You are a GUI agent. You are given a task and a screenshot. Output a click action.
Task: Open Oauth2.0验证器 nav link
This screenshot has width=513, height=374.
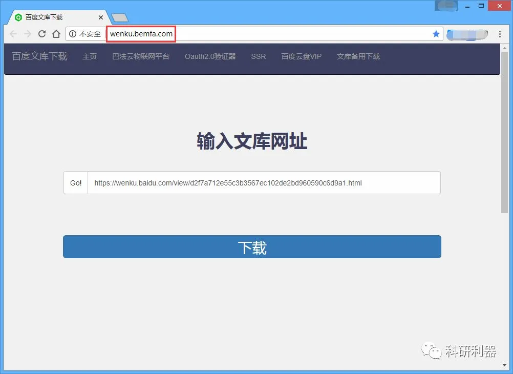(210, 56)
